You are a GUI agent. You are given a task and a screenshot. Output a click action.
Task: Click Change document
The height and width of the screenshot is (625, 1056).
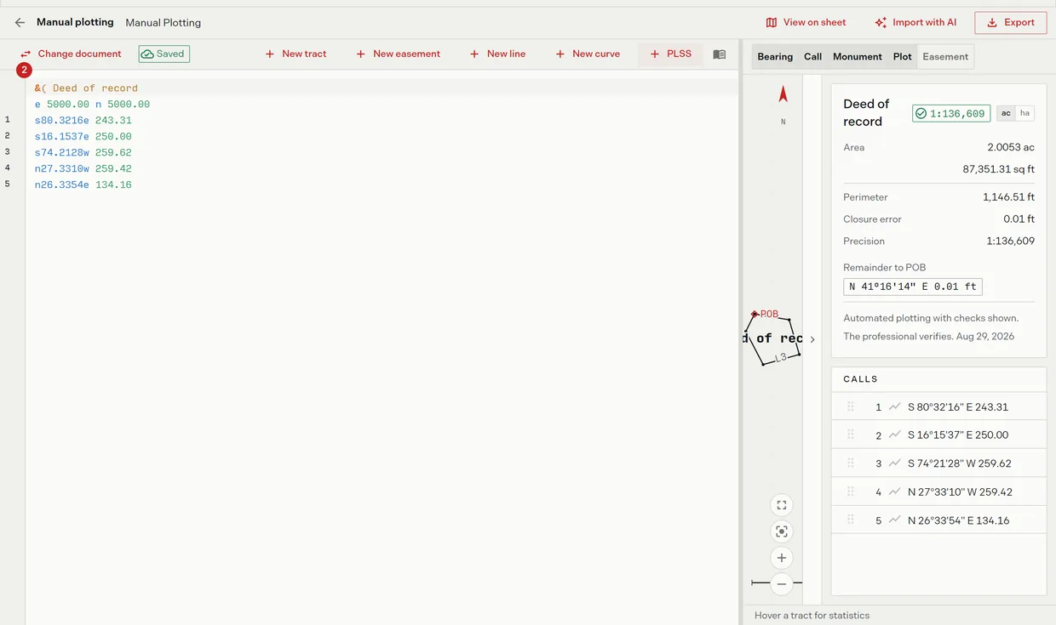(71, 54)
